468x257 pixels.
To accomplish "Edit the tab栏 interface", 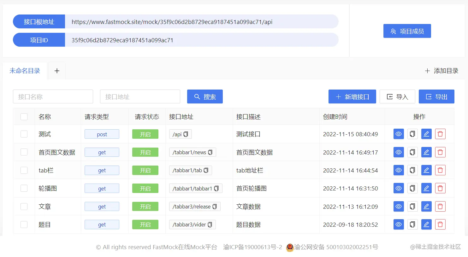I will pyautogui.click(x=426, y=170).
